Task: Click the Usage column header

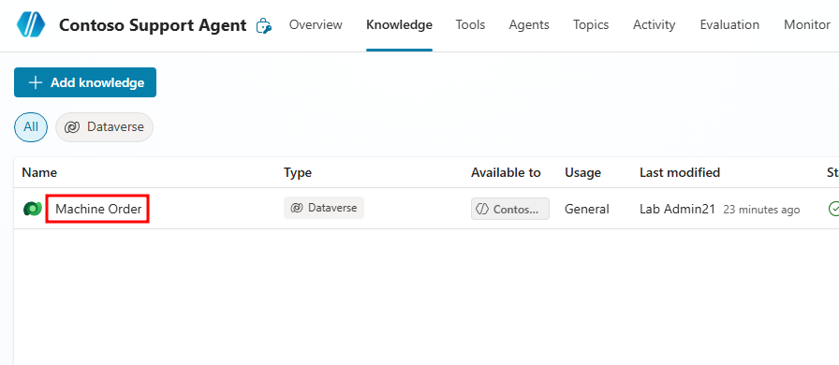Action: point(582,172)
